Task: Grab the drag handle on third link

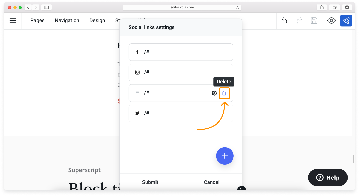Action: tap(137, 93)
